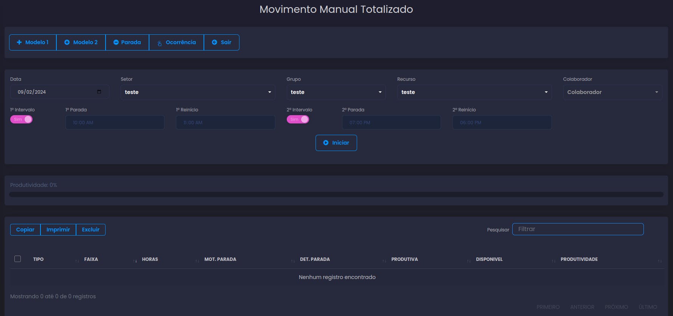This screenshot has width=673, height=316.
Task: Click the FAIXA column header text
Action: (x=91, y=259)
